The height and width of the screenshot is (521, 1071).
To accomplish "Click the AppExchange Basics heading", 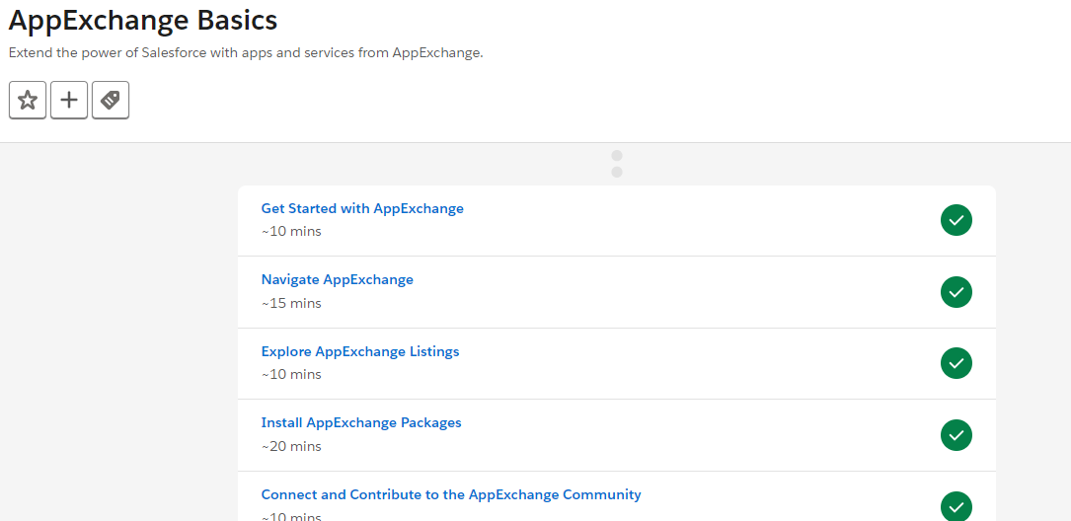I will (143, 20).
